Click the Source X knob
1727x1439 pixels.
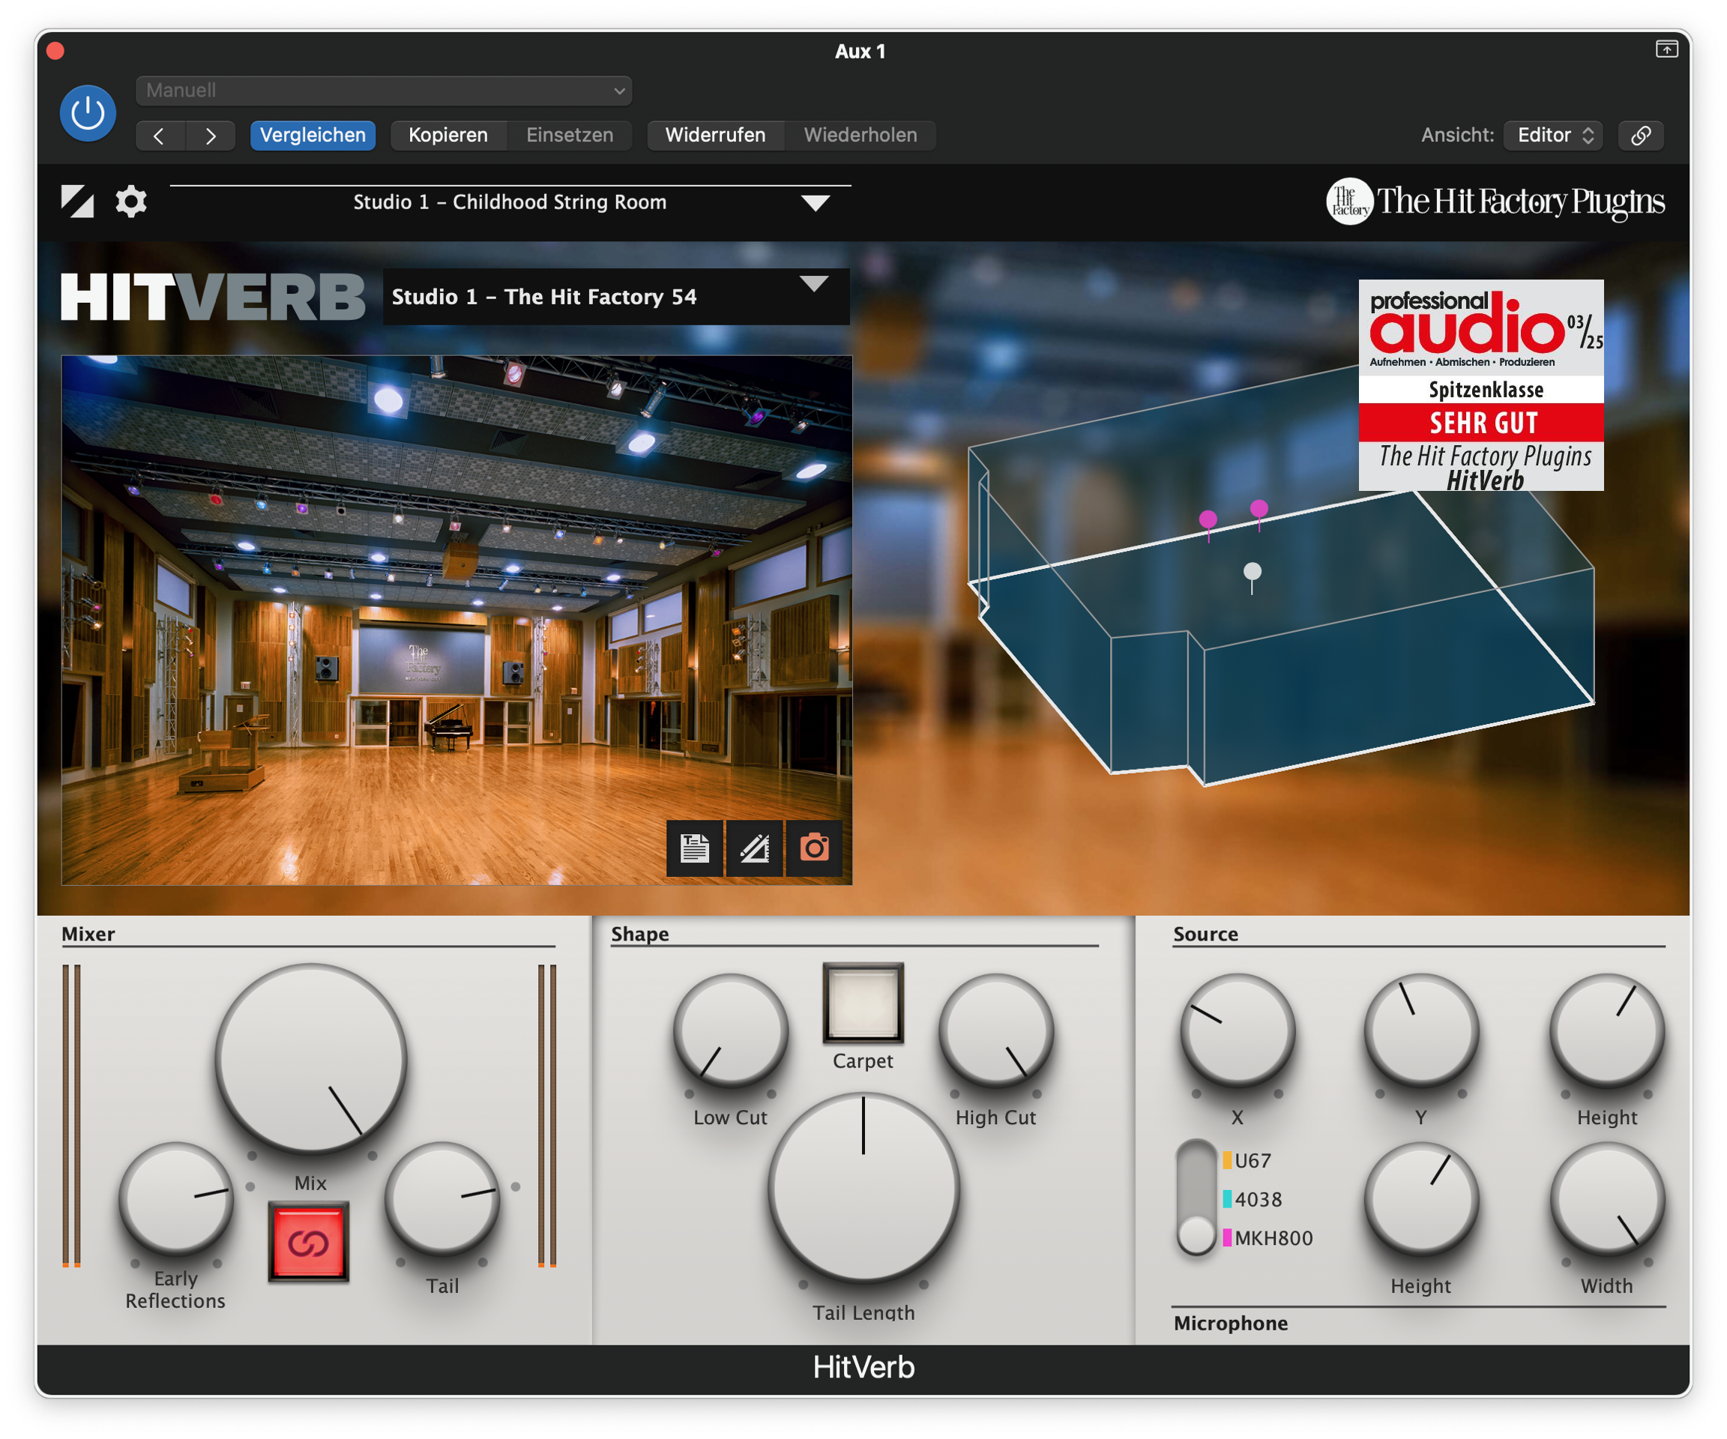pos(1238,1031)
